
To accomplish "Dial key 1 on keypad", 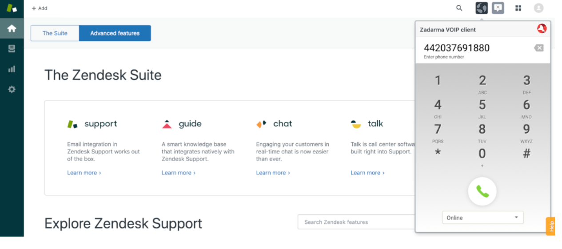I will (x=438, y=81).
